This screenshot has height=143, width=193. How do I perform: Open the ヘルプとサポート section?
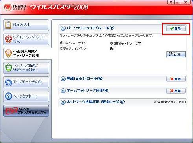click(x=26, y=96)
